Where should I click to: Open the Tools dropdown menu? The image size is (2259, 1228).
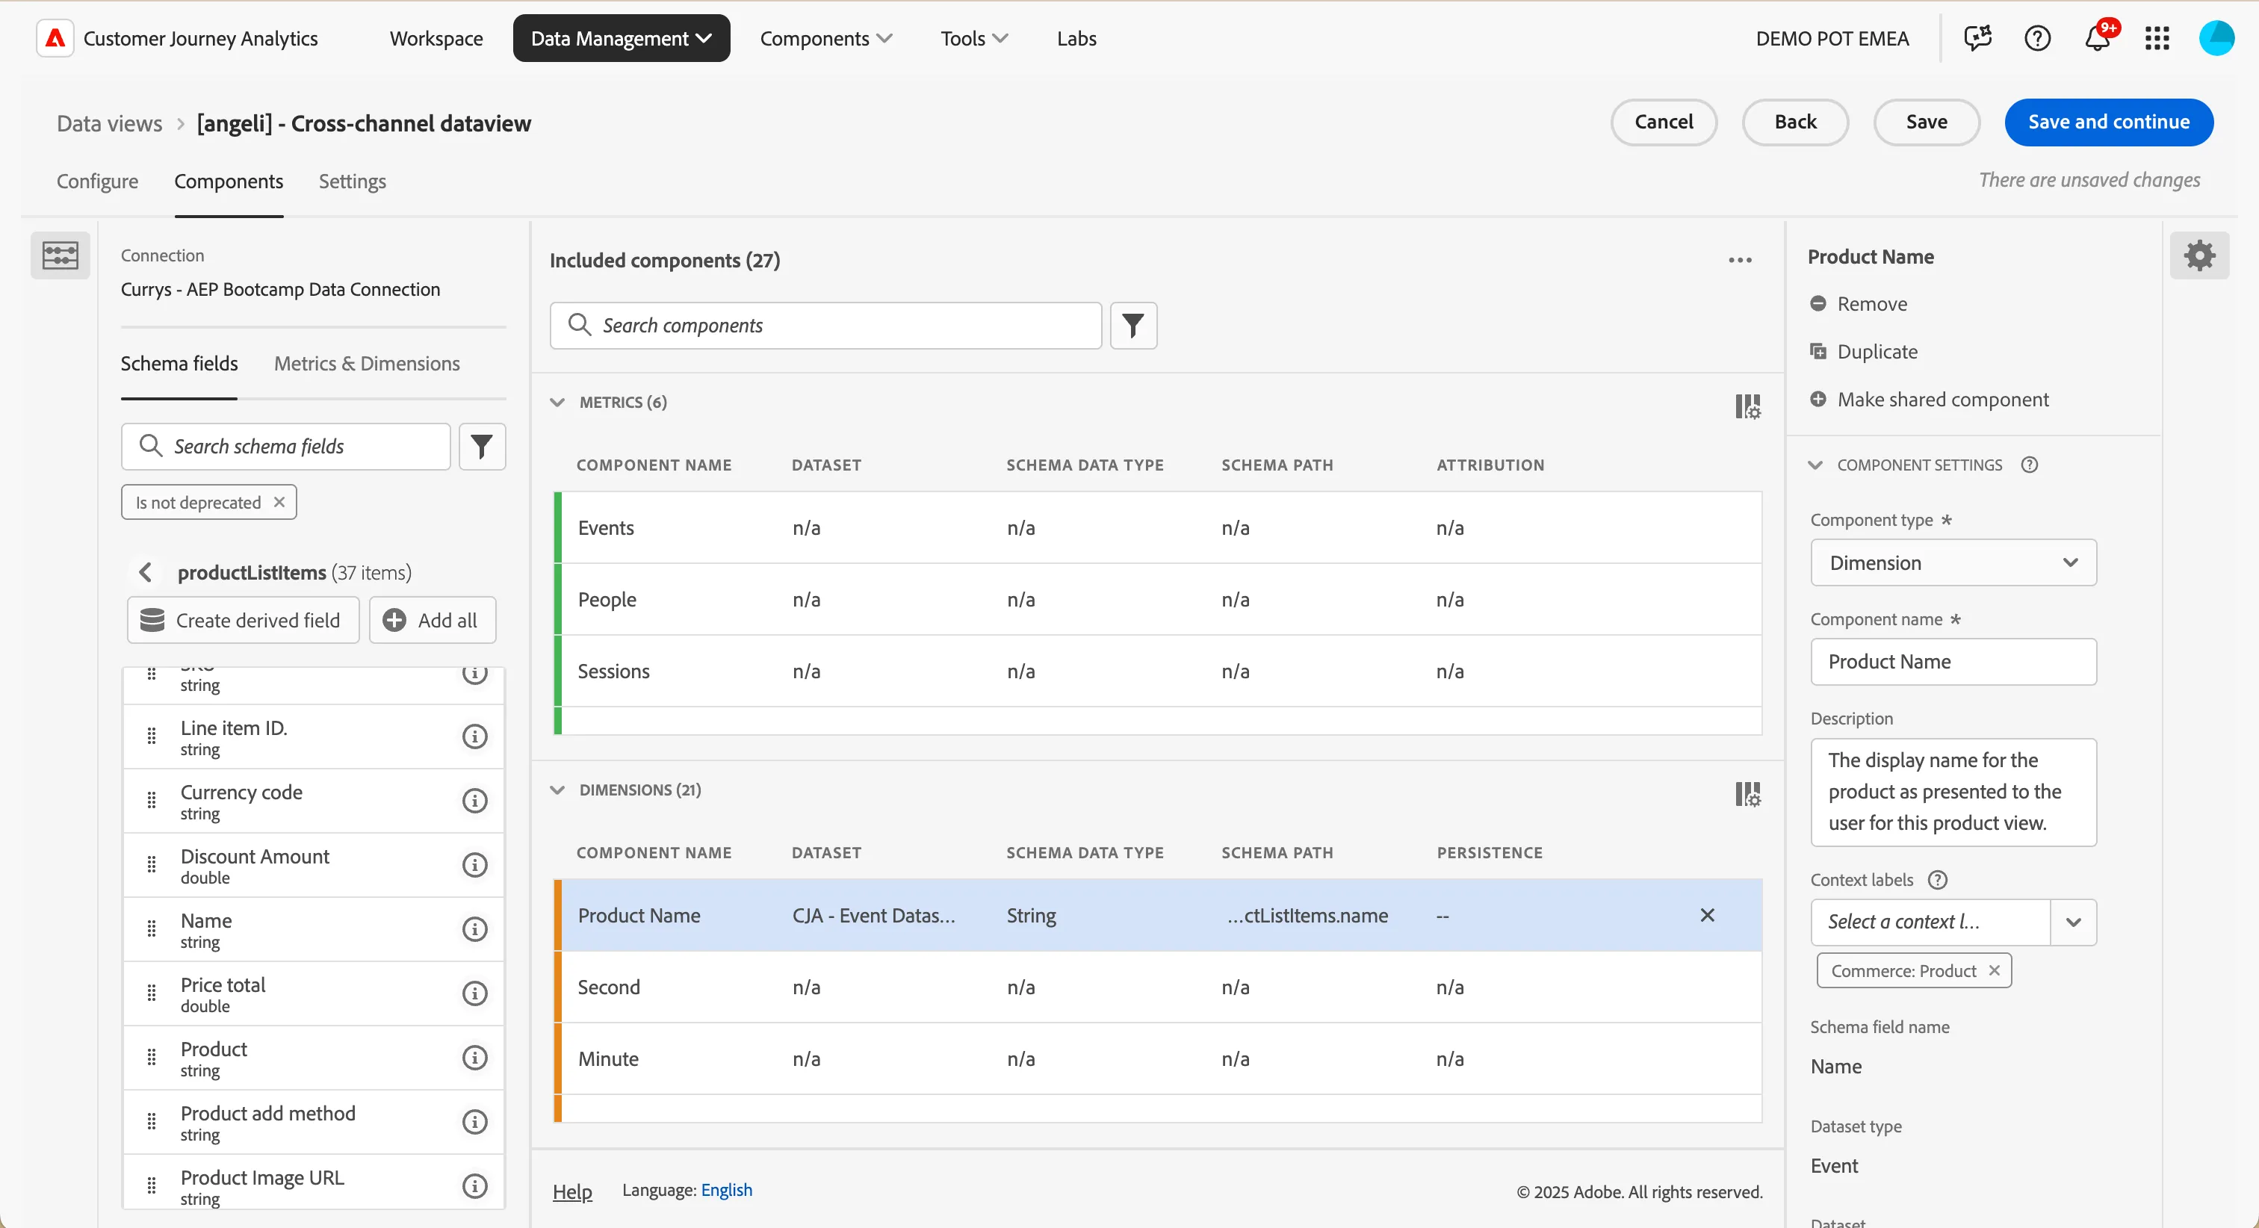click(x=973, y=39)
